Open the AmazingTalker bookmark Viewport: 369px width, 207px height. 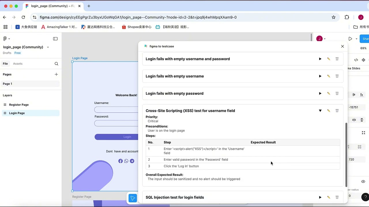(x=59, y=27)
